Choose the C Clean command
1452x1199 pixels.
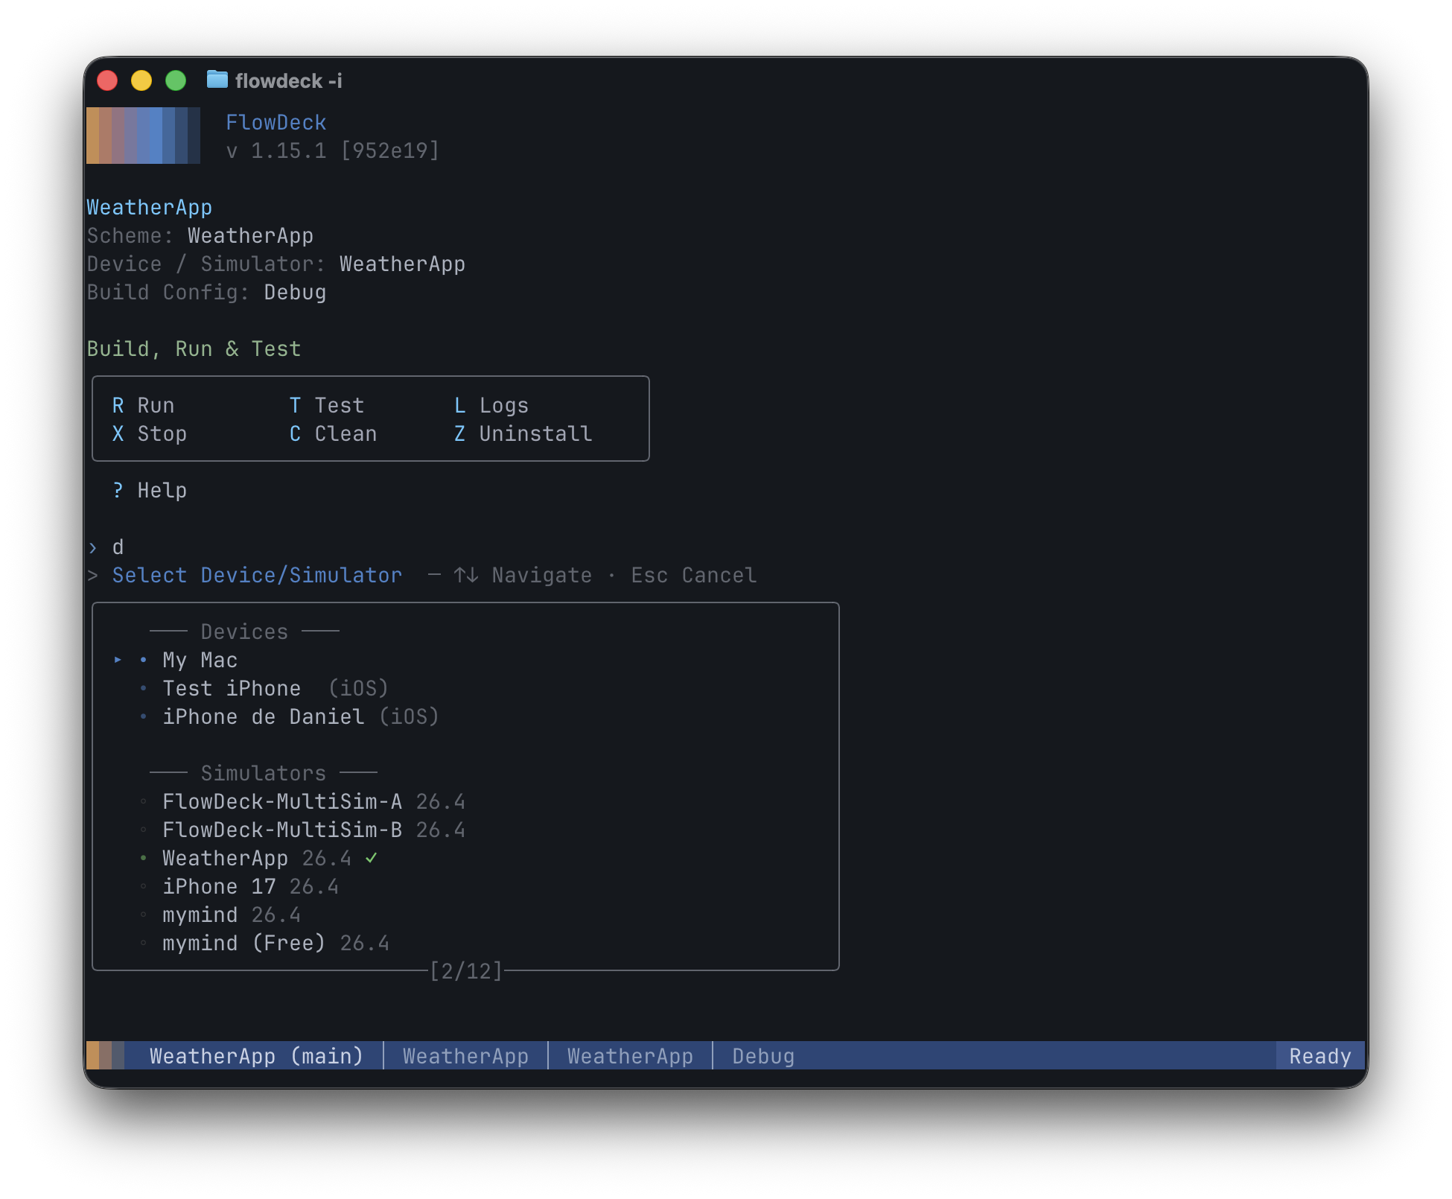tap(333, 433)
